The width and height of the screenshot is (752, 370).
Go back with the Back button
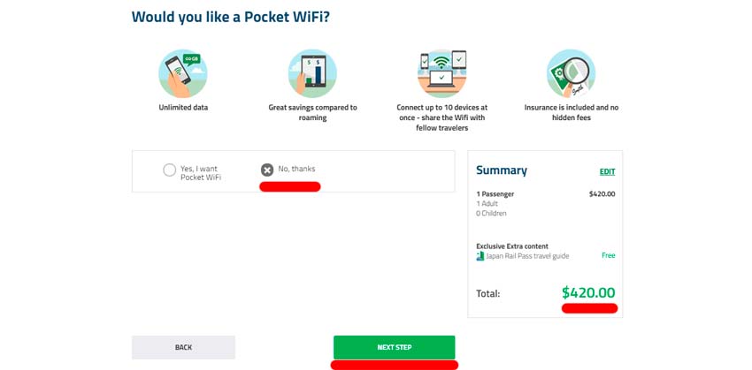[x=183, y=347]
